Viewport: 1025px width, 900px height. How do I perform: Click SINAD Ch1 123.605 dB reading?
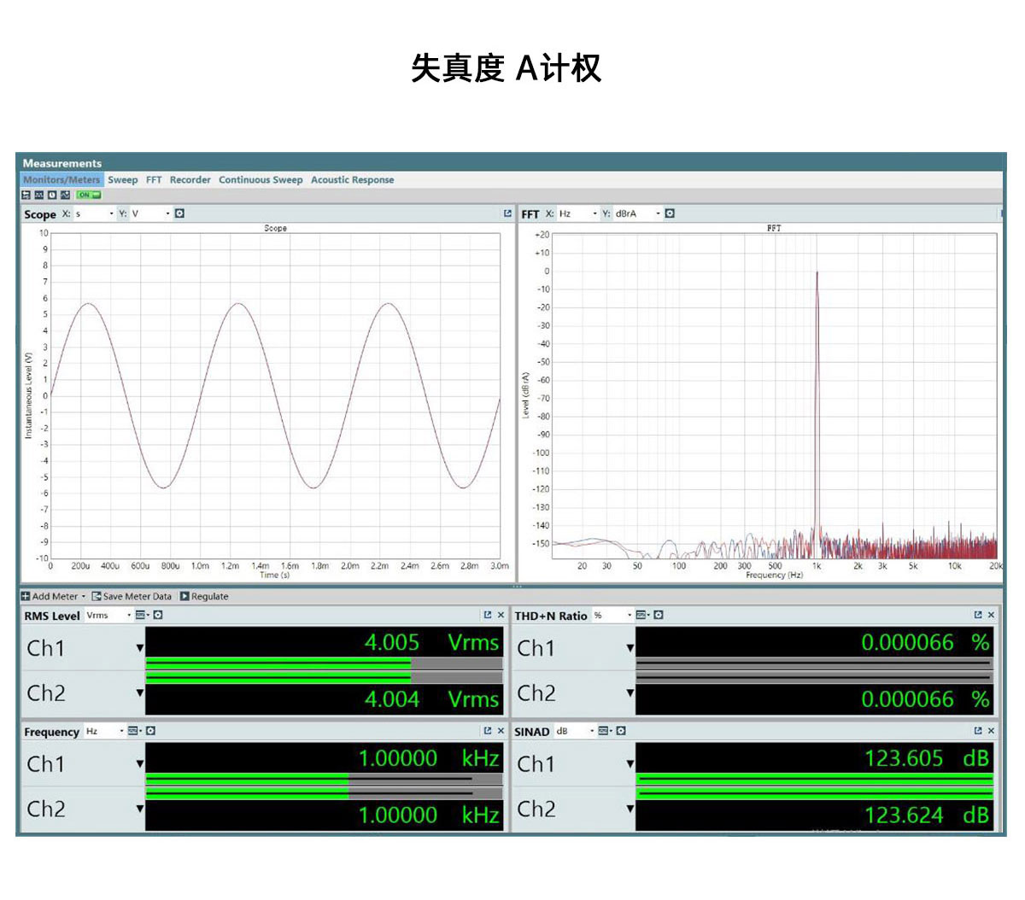coord(927,758)
